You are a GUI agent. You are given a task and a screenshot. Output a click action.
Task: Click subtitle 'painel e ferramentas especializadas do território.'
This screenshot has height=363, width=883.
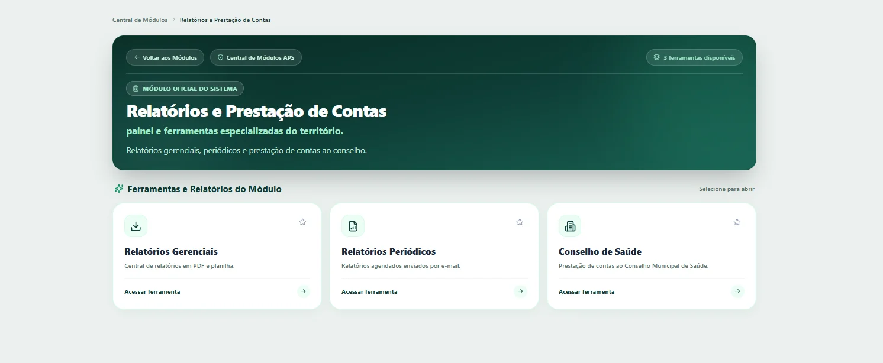coord(234,131)
